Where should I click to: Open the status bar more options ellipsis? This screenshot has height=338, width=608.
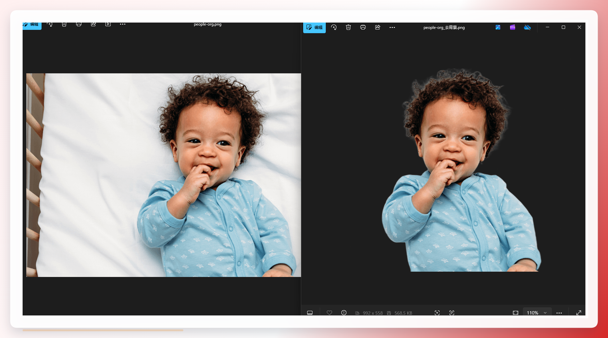[x=559, y=313]
